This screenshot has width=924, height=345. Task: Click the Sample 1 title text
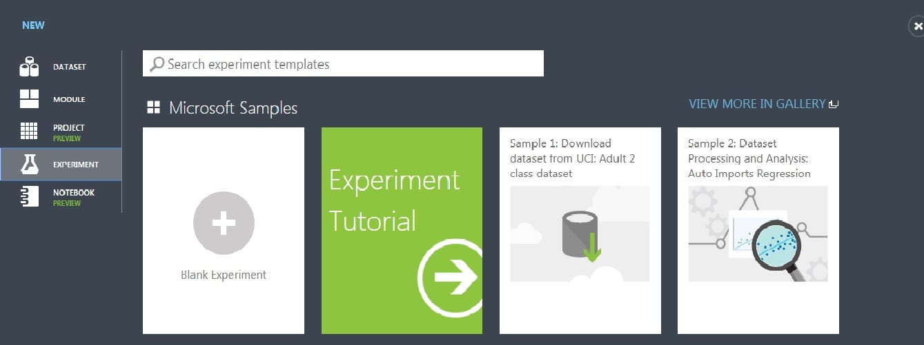[572, 158]
